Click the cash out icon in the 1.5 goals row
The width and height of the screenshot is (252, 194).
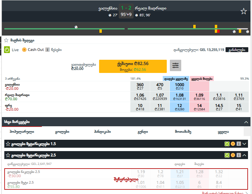pyautogui.click(x=233, y=144)
